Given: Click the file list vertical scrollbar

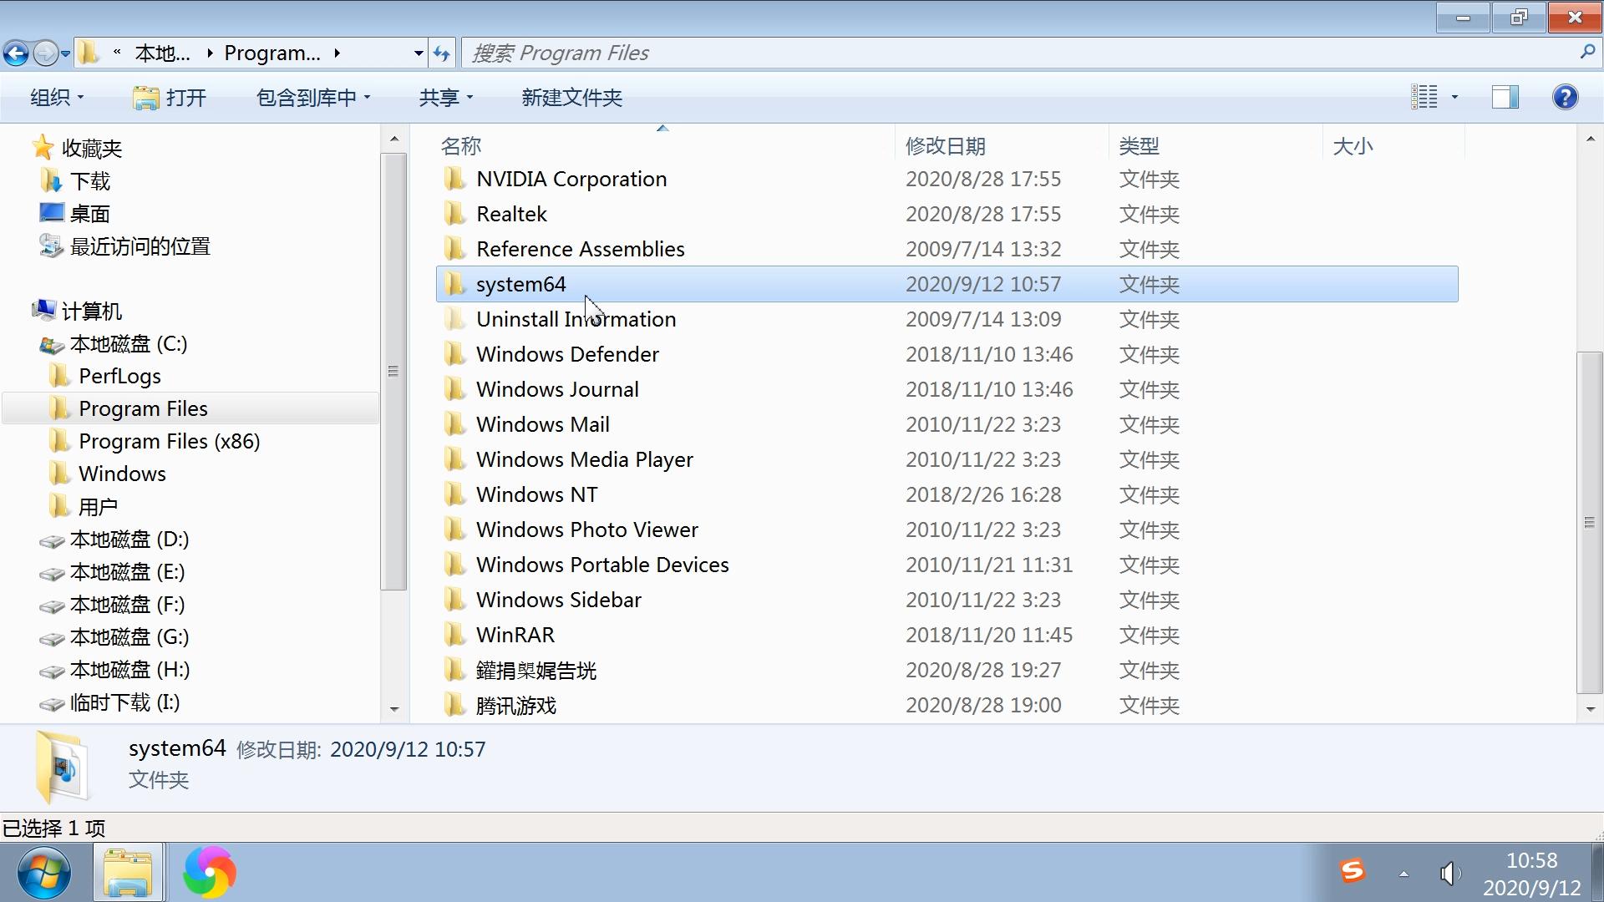Looking at the screenshot, I should [x=1589, y=522].
